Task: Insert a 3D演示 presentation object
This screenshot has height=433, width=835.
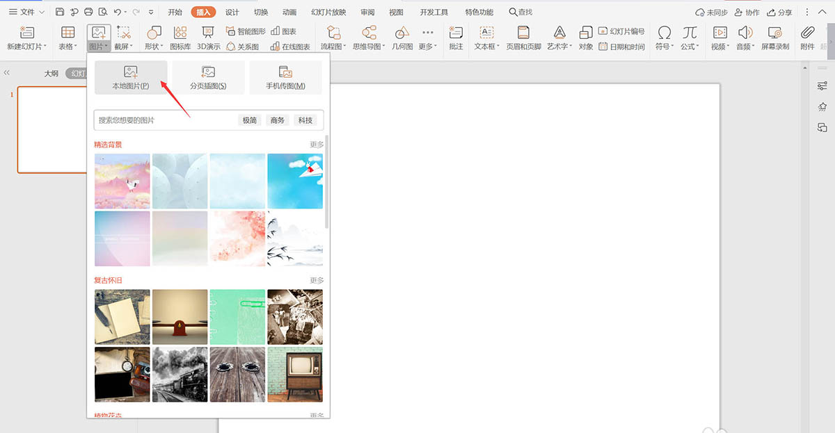Action: click(x=208, y=38)
